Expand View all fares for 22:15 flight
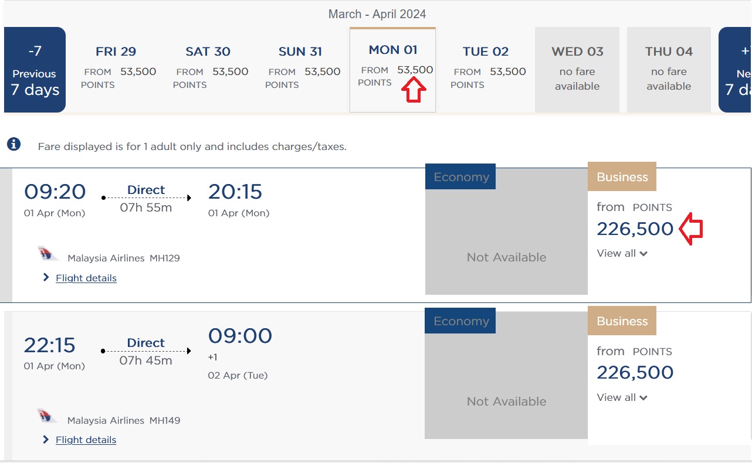Viewport: 752px width, 463px height. (x=622, y=397)
